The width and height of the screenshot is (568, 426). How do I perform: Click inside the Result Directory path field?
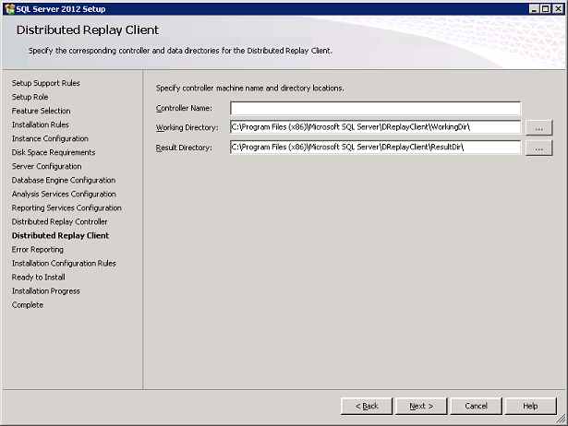376,148
